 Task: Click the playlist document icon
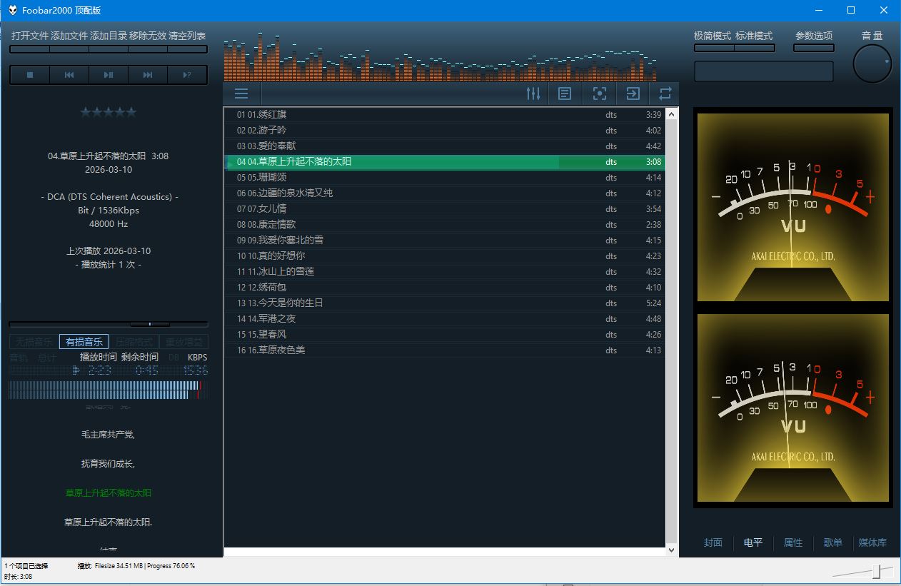click(565, 94)
